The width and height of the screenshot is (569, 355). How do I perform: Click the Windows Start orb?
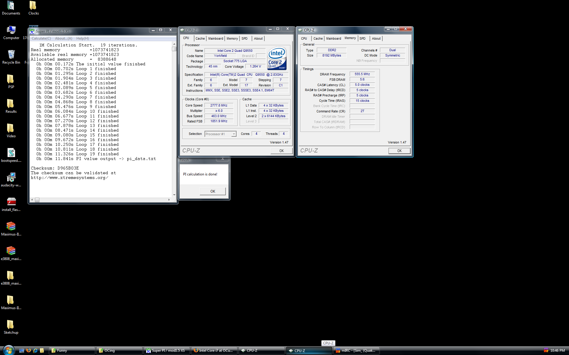point(8,350)
